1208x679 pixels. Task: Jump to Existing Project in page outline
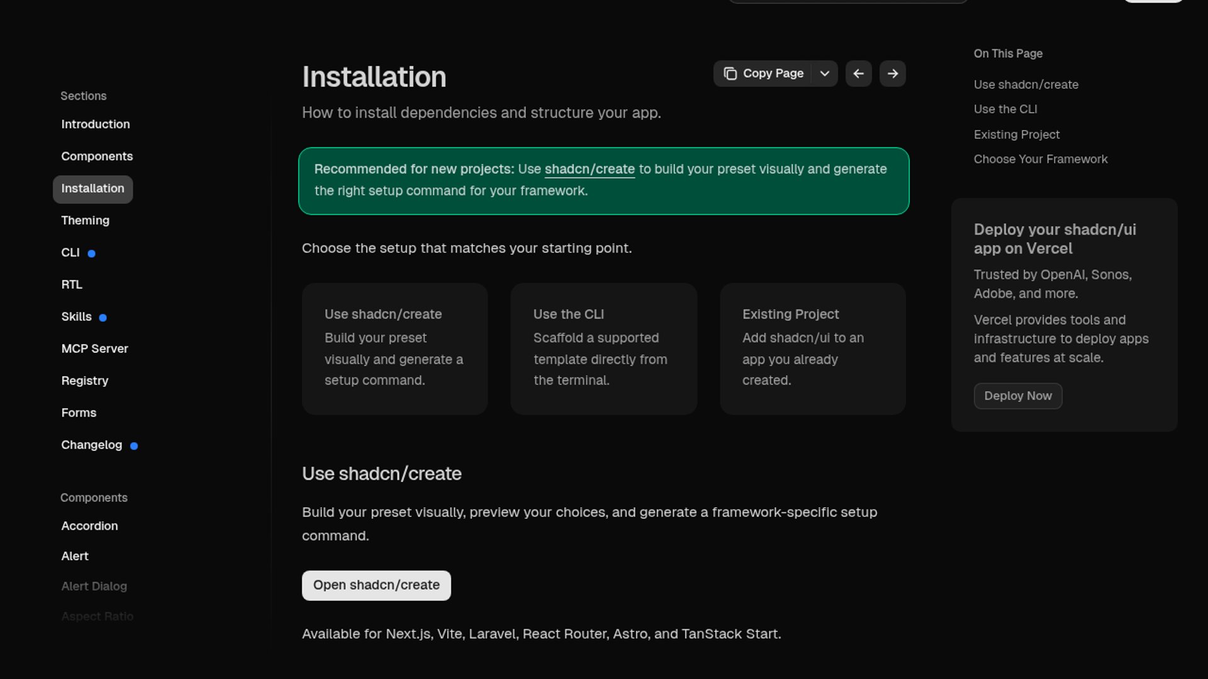pyautogui.click(x=1016, y=135)
